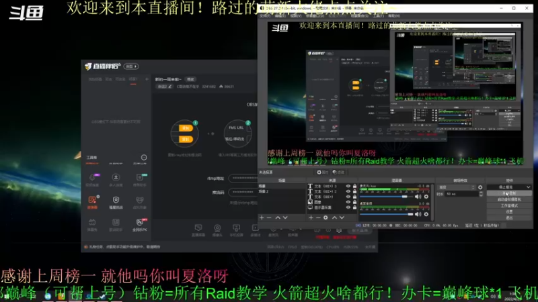Open the 工具(T) menu in OBS
The width and height of the screenshot is (538, 302).
[x=379, y=15]
